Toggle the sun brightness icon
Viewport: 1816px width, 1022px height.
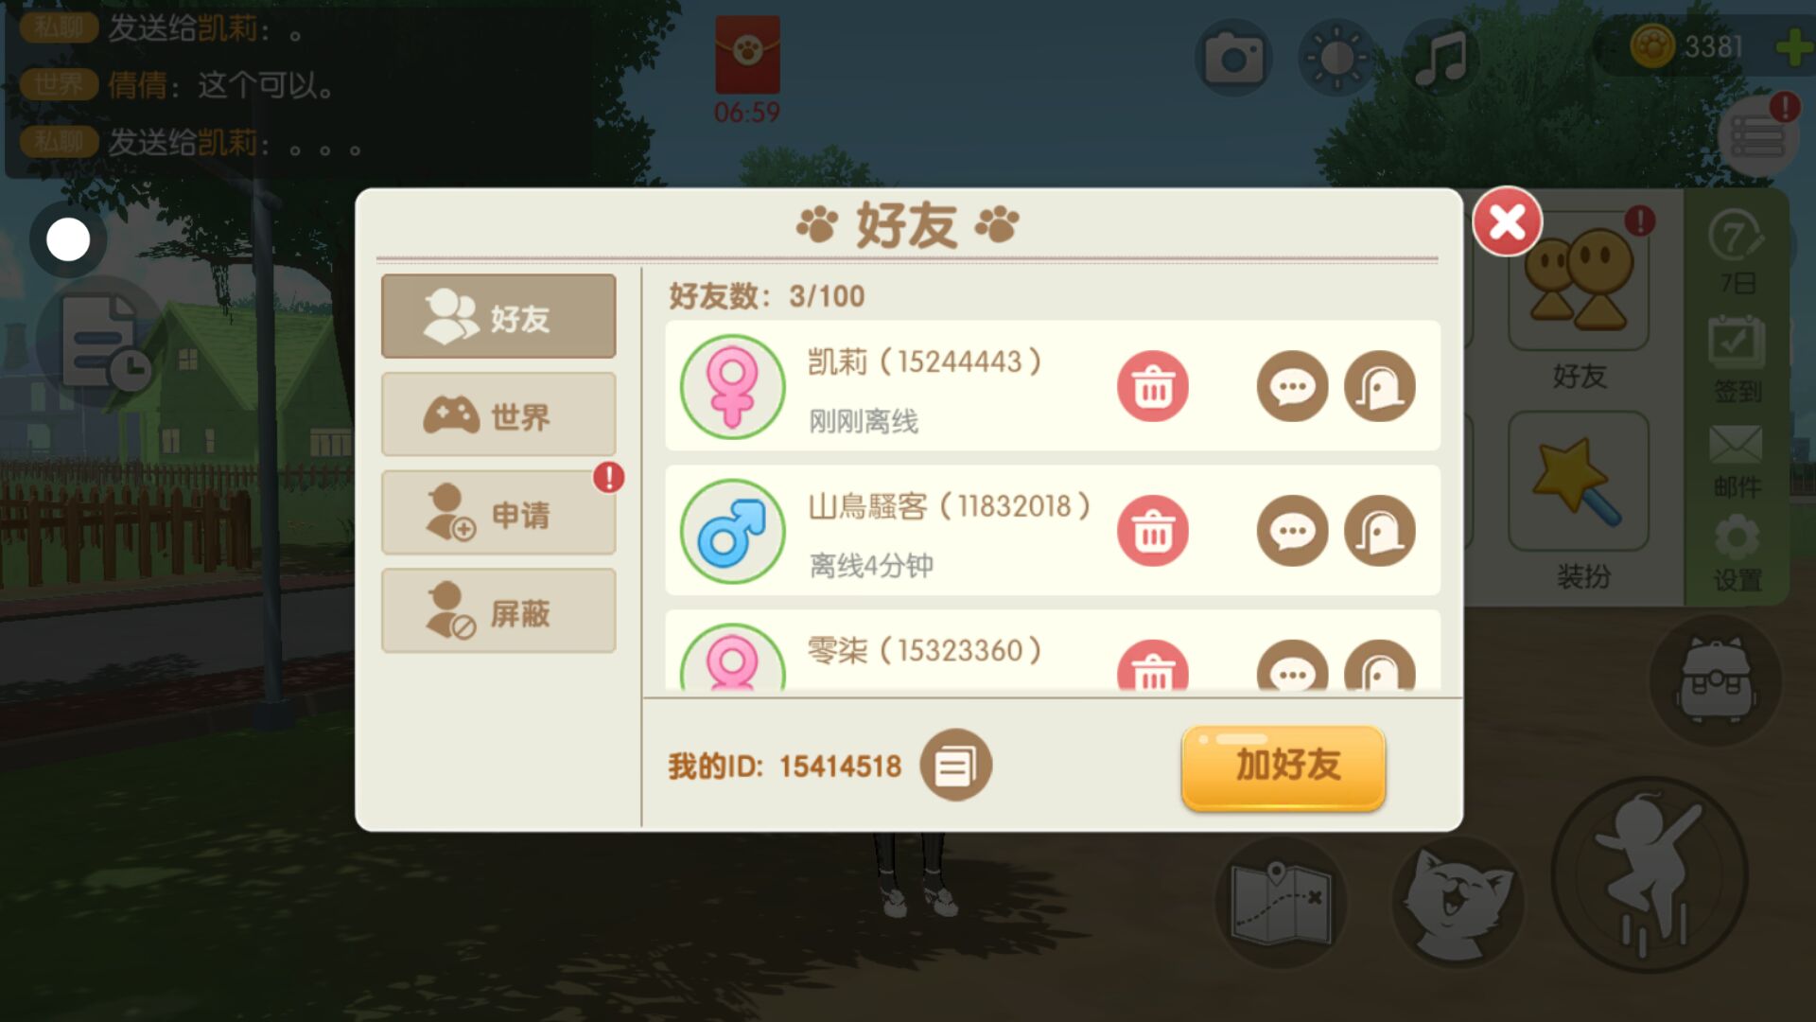coord(1336,59)
